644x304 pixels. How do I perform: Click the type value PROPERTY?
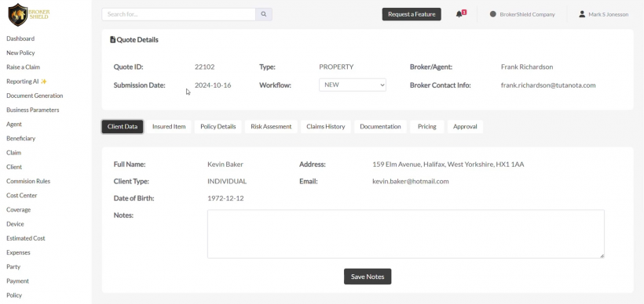coord(336,67)
